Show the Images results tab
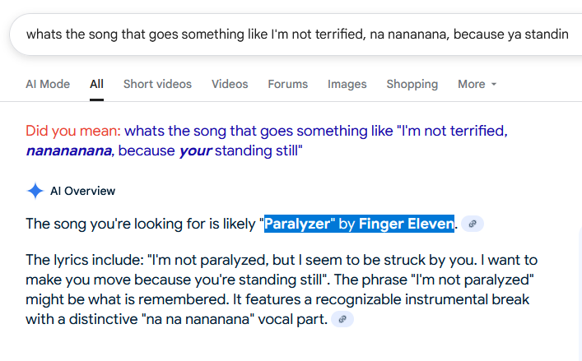The height and width of the screenshot is (361, 582). [x=347, y=84]
